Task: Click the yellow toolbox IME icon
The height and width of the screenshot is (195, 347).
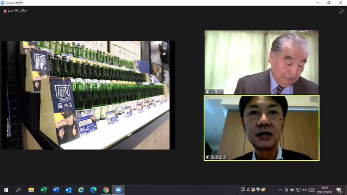Action: click(x=264, y=190)
